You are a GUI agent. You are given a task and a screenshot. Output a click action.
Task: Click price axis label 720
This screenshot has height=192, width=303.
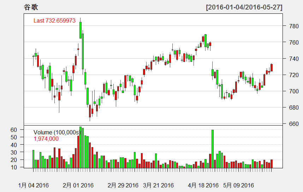(294, 75)
